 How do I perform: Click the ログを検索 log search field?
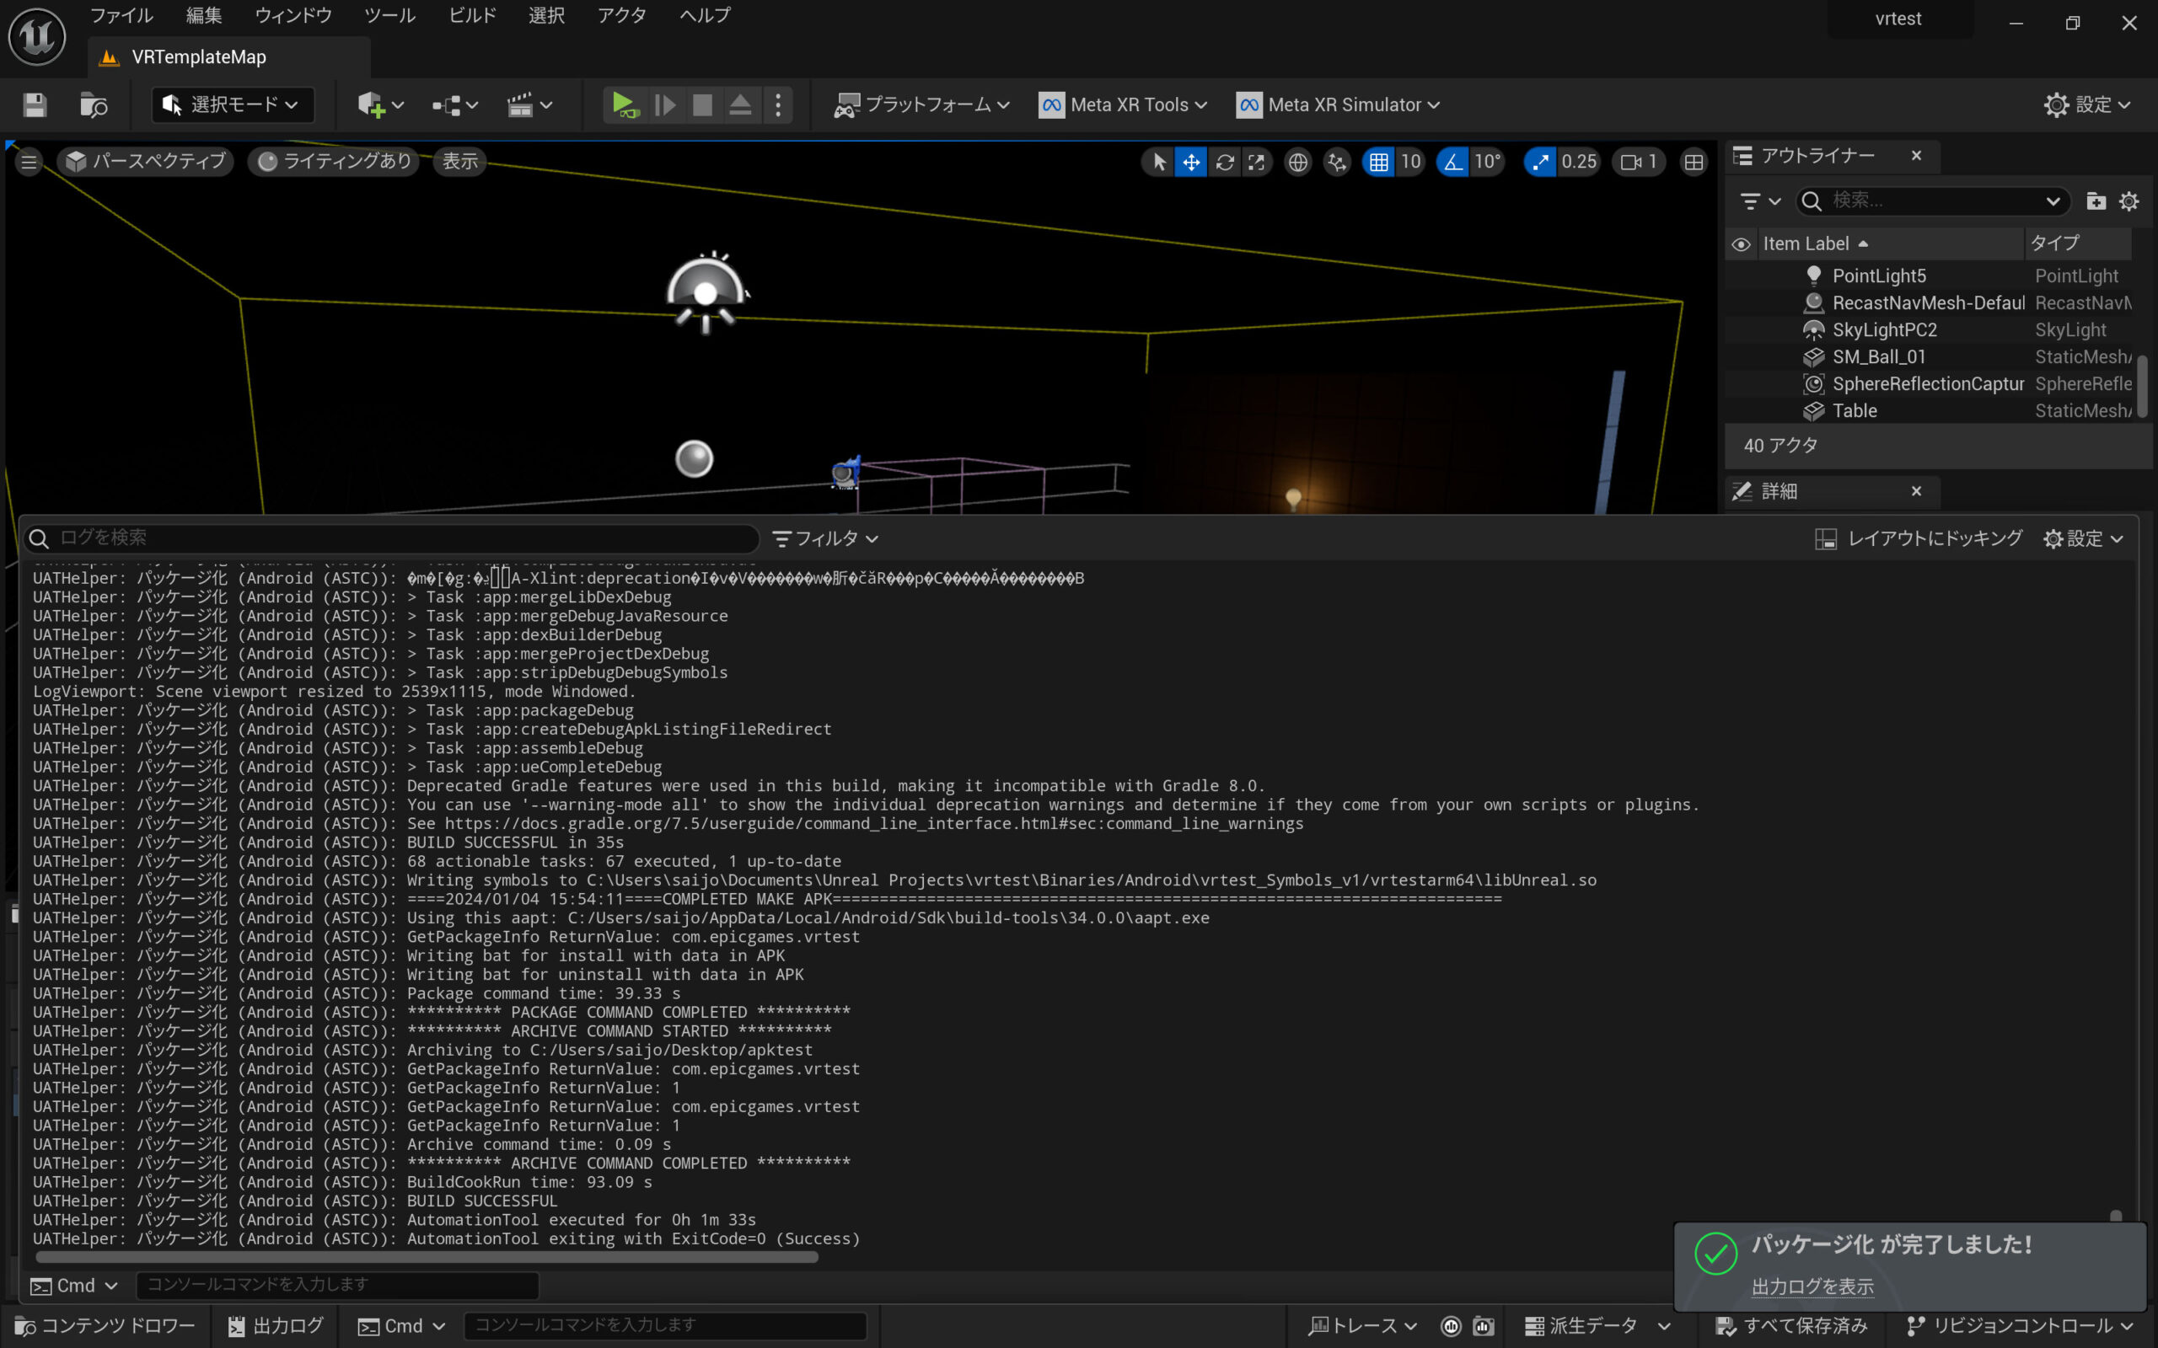392,538
